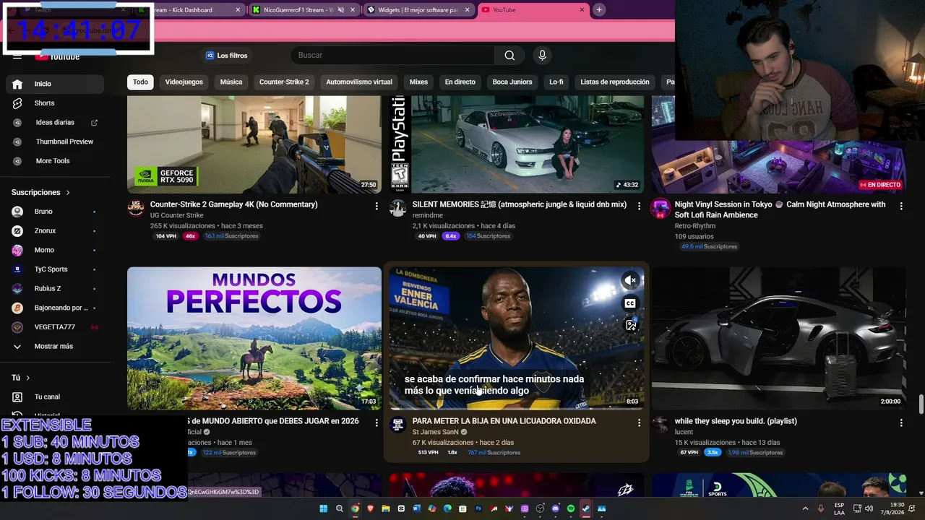Open the St James SanN channel name
Viewport: 925px width, 520px height.
[x=436, y=432]
